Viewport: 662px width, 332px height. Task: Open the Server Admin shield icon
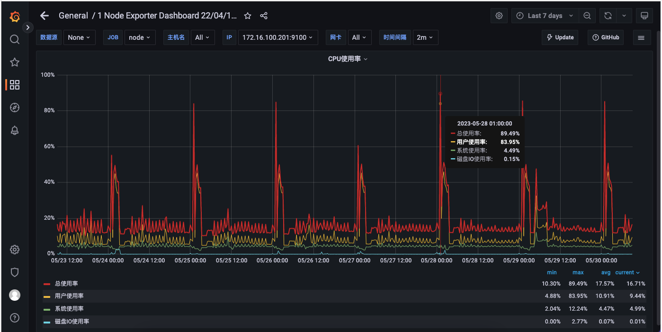(x=14, y=272)
